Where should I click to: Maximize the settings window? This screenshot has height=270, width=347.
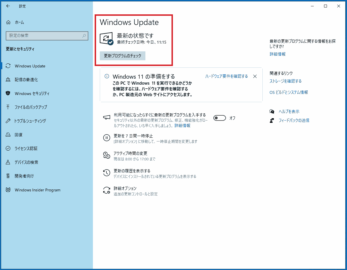(325, 6)
